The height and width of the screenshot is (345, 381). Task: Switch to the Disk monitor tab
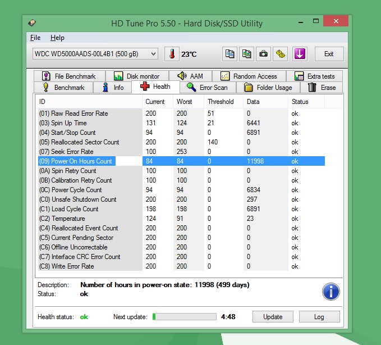pyautogui.click(x=137, y=76)
